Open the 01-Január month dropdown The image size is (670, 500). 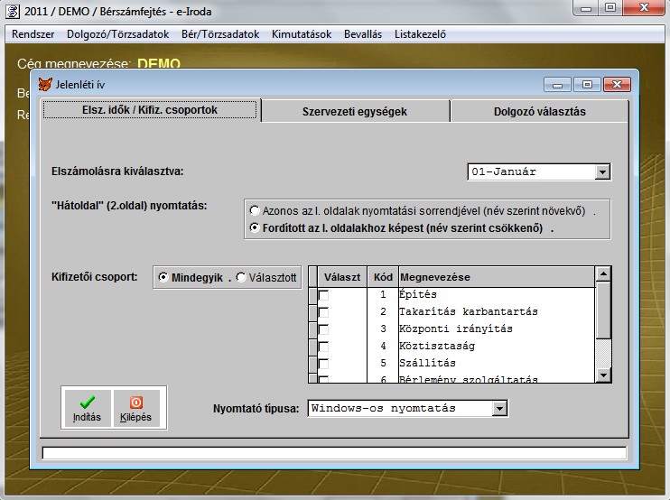[x=602, y=171]
